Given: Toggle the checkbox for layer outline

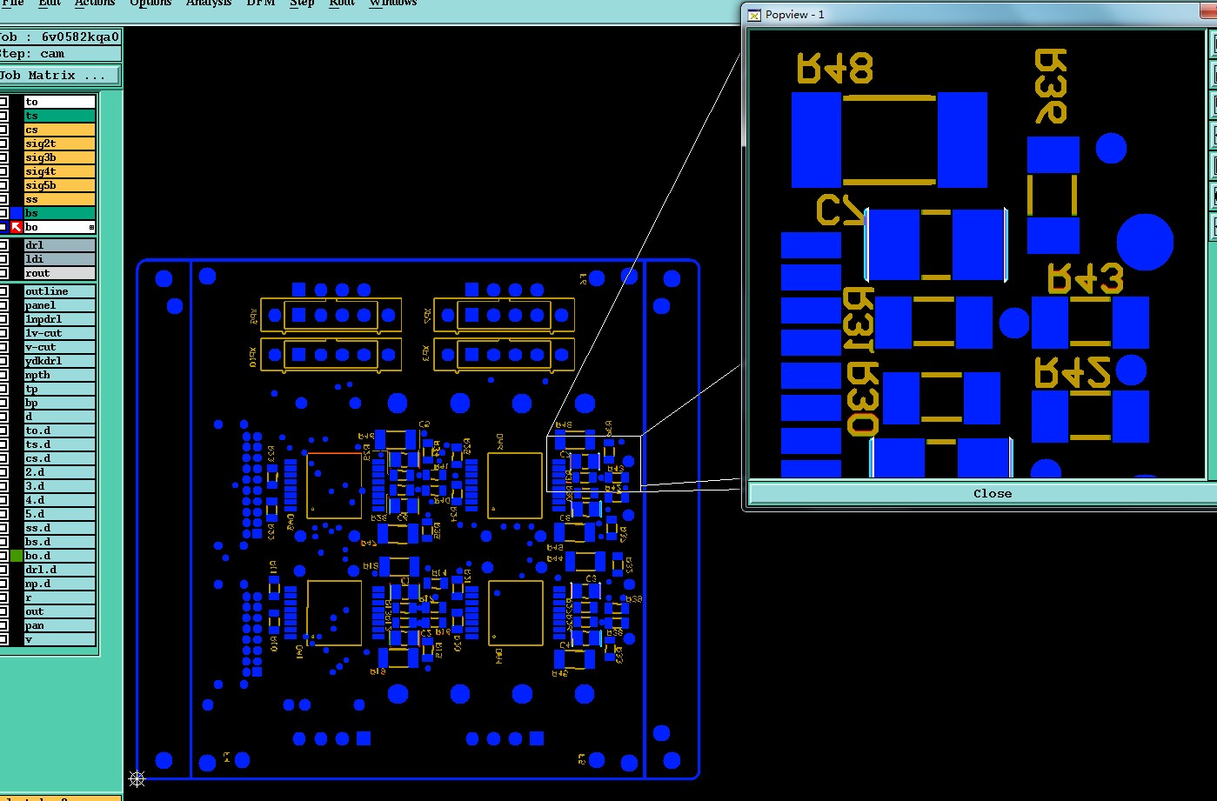Looking at the screenshot, I should [3, 291].
